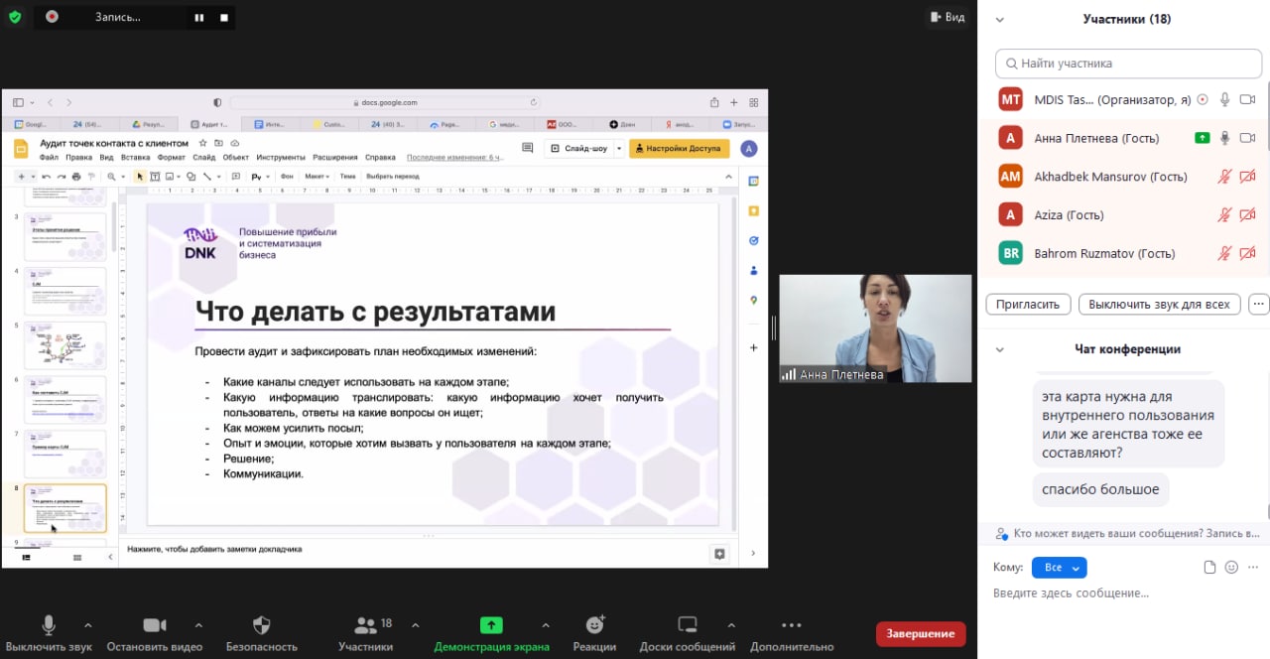
Task: Stop the recording with the square icon
Action: (x=224, y=17)
